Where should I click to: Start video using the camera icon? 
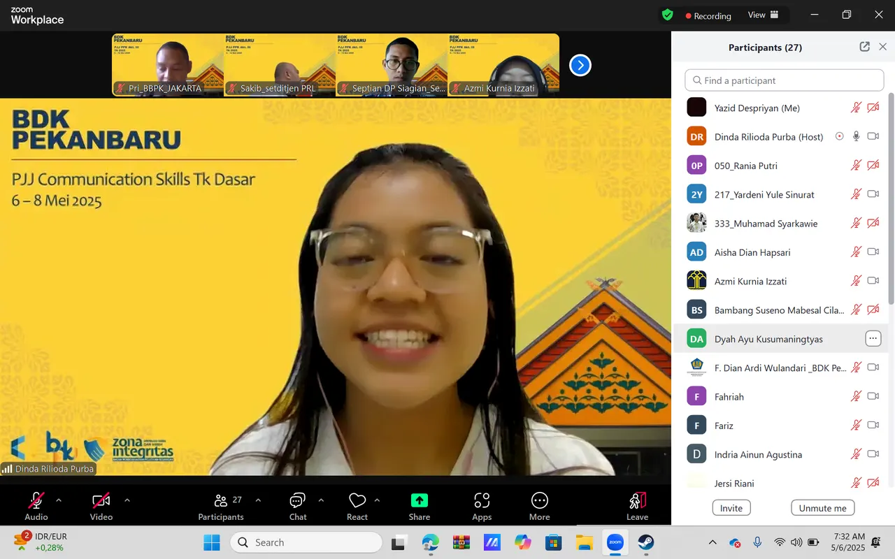click(x=101, y=500)
